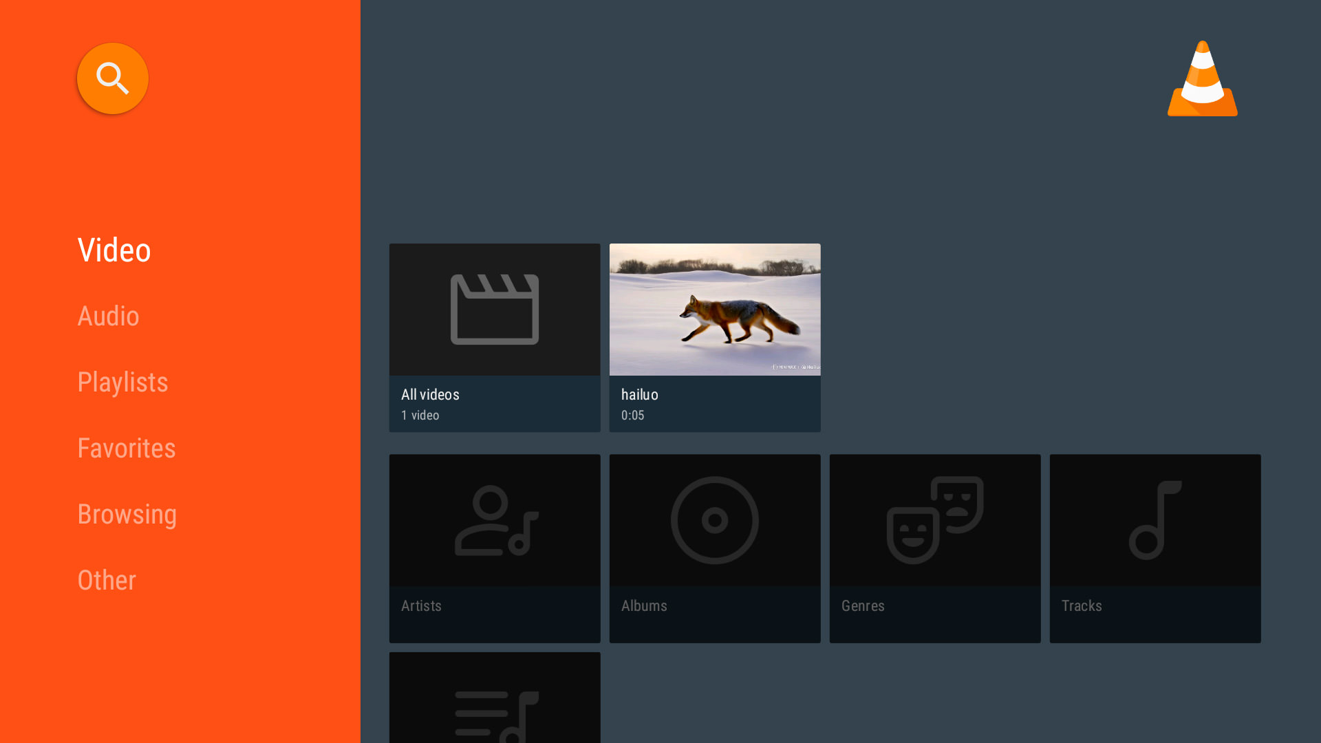Open the Playlists section
The image size is (1321, 743).
point(122,382)
